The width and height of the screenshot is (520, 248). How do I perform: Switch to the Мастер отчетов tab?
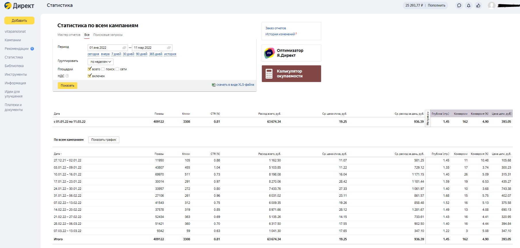[69, 35]
